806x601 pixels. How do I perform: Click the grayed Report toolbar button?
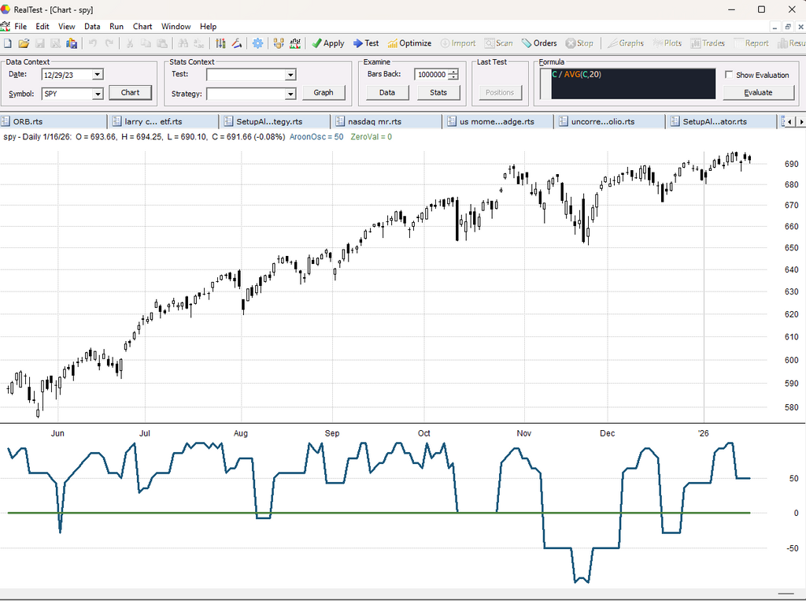click(752, 44)
